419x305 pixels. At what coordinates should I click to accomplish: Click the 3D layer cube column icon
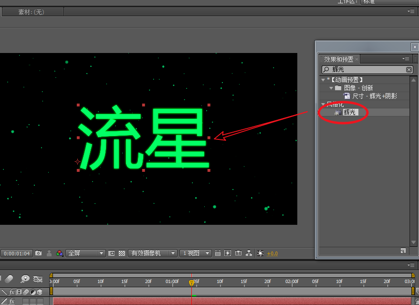pos(40,292)
